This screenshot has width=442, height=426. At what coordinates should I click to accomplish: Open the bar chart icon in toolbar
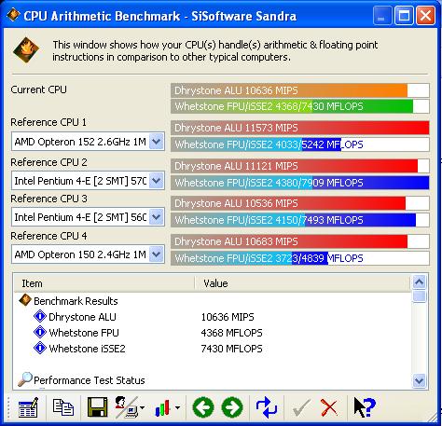point(162,407)
